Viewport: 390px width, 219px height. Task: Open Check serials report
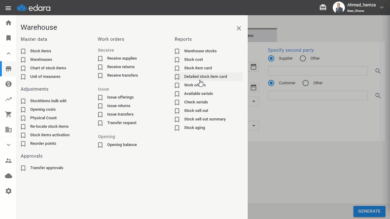pyautogui.click(x=196, y=102)
